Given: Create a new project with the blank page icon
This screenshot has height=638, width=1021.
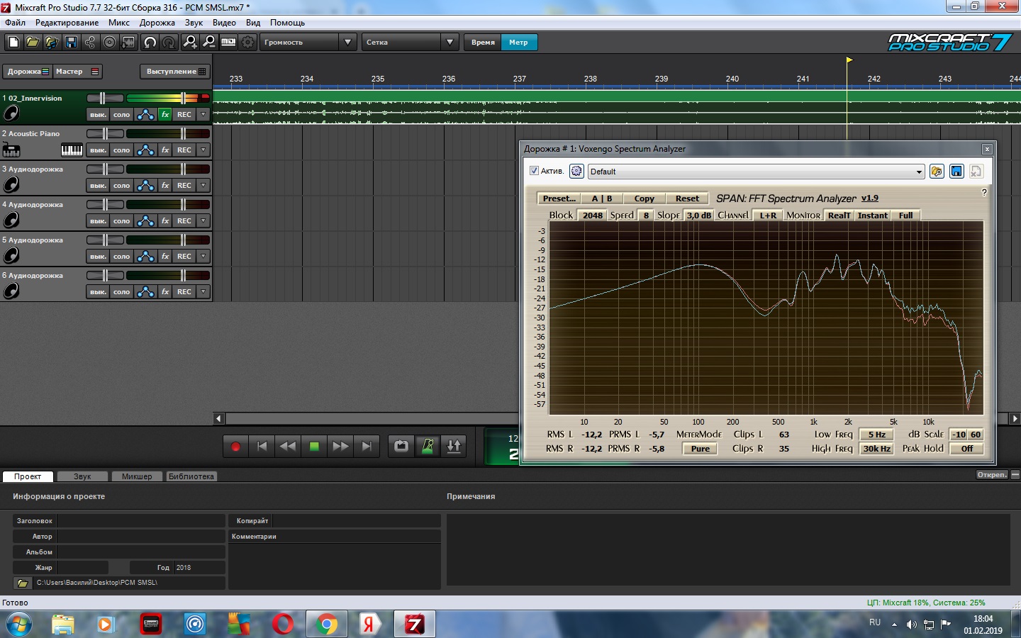Looking at the screenshot, I should coord(13,43).
